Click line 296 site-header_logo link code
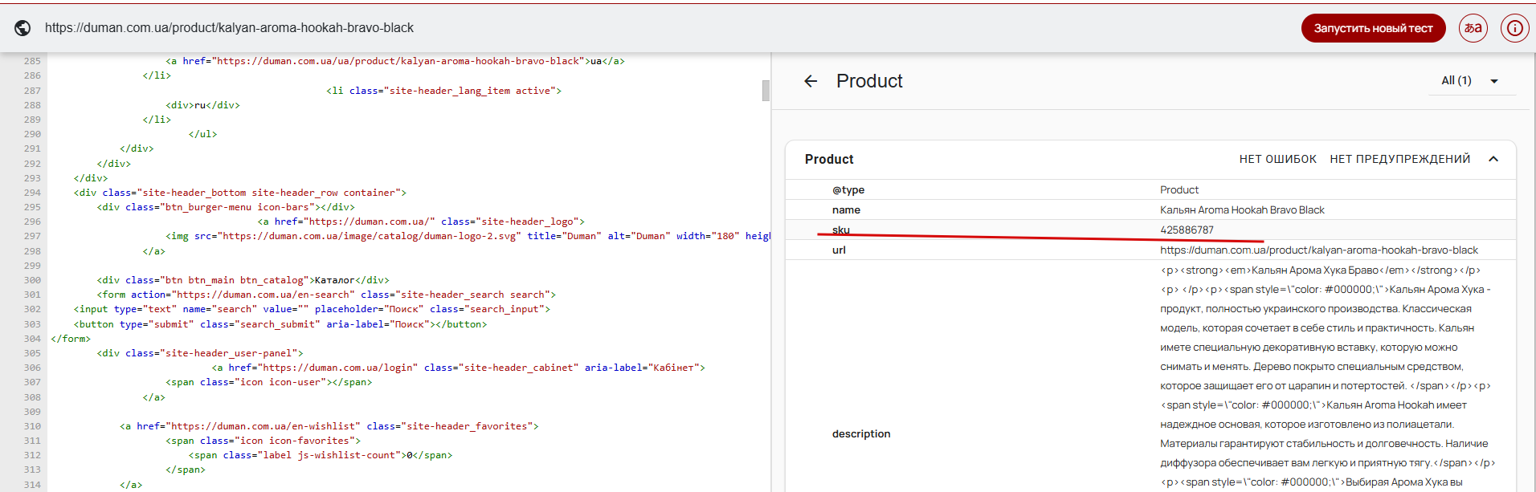This screenshot has width=1536, height=492. coord(421,222)
